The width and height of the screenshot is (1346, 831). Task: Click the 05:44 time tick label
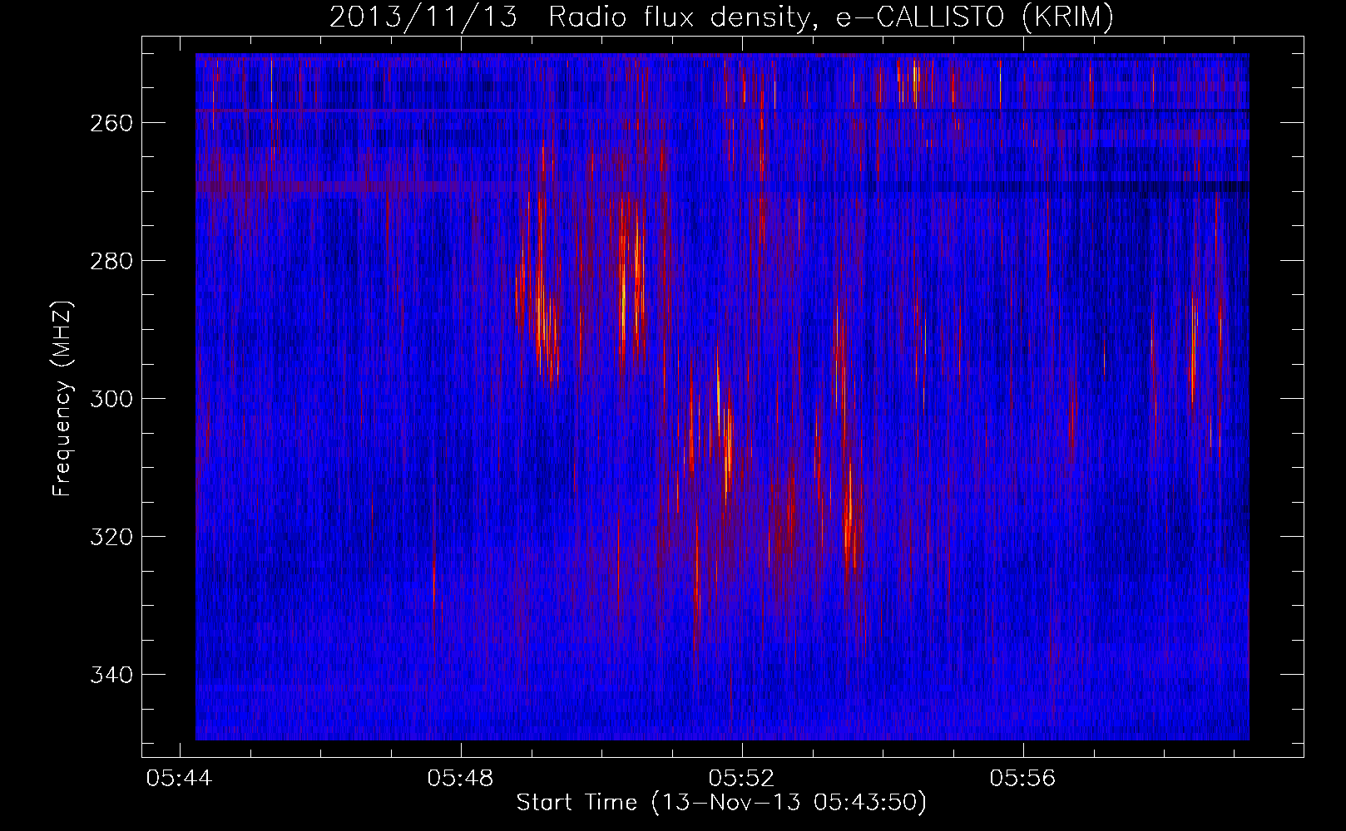(x=179, y=779)
